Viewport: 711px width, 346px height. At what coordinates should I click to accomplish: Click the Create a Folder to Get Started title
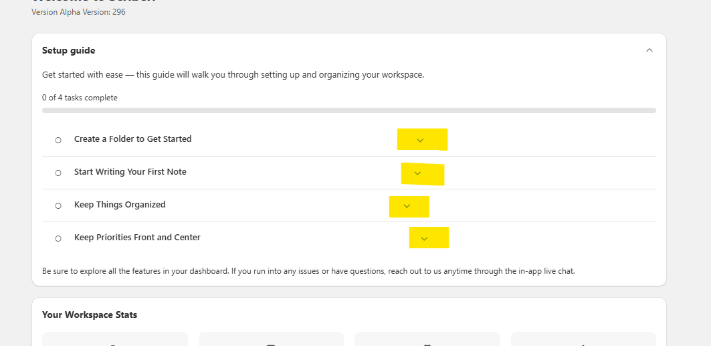[132, 139]
